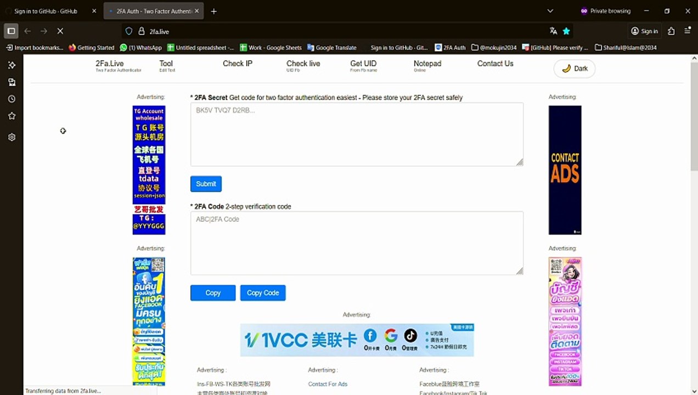The width and height of the screenshot is (698, 395).
Task: Click the Ins-FB-WS-TK advertising link
Action: [x=234, y=384]
